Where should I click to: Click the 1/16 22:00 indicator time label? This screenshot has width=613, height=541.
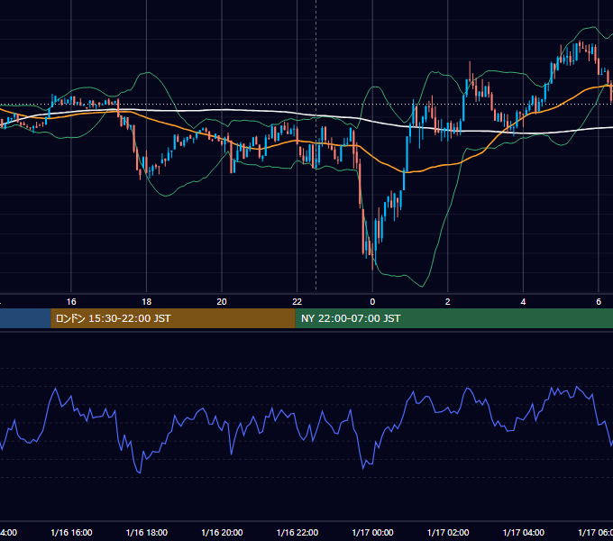[x=297, y=532]
